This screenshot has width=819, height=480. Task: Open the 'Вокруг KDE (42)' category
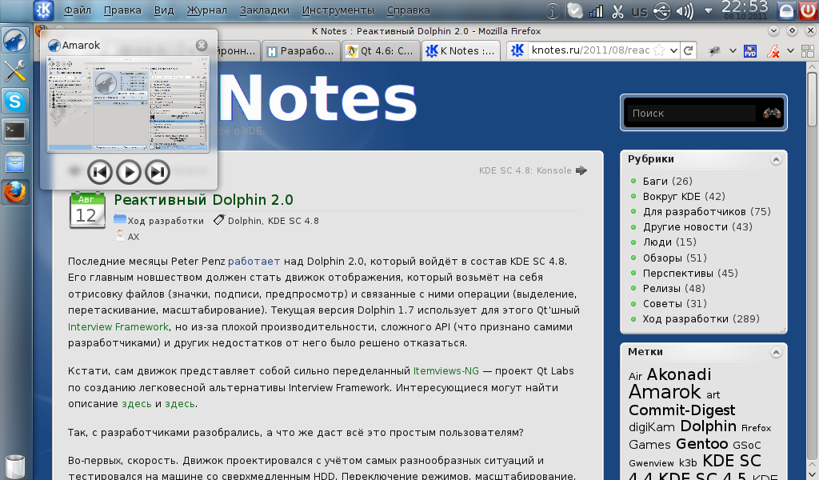click(x=684, y=196)
